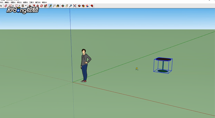The height and width of the screenshot is (118, 215).
Task: Click the Tape Measure tool
Action: pyautogui.click(x=50, y=6)
